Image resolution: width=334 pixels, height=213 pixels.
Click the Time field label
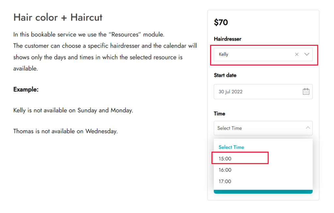220,114
